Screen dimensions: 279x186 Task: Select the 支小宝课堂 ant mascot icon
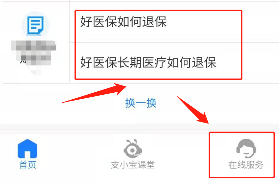click(x=133, y=148)
